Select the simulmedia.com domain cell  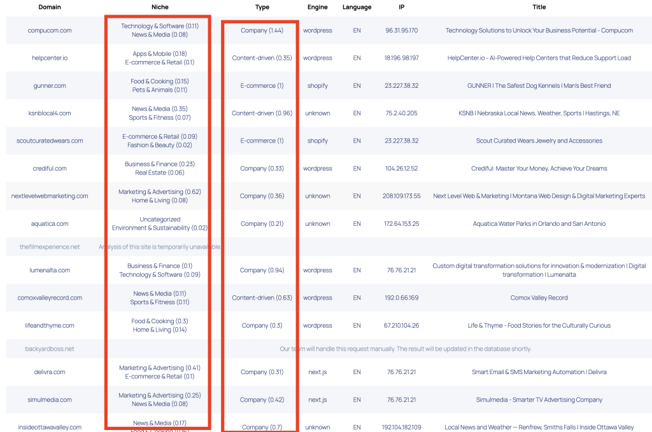click(x=50, y=400)
